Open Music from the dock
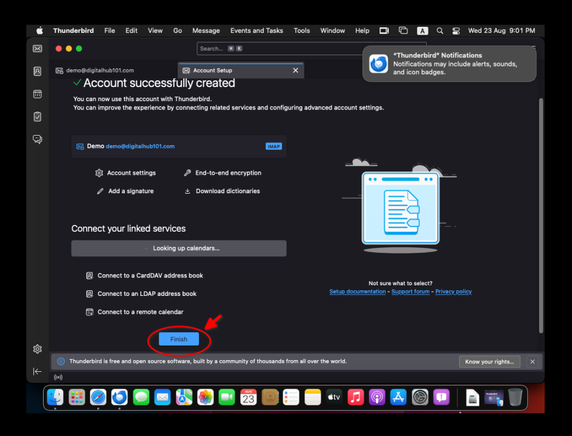This screenshot has height=436, width=572. [x=356, y=397]
